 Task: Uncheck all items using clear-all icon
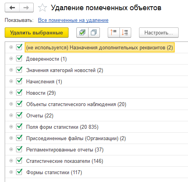pos(94,32)
